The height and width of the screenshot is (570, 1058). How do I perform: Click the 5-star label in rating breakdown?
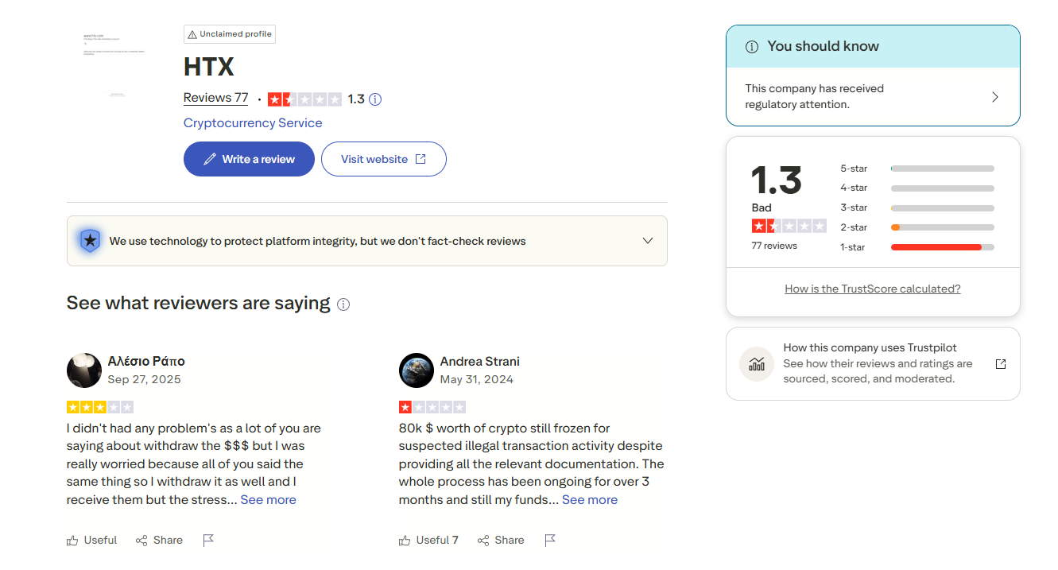pos(854,169)
